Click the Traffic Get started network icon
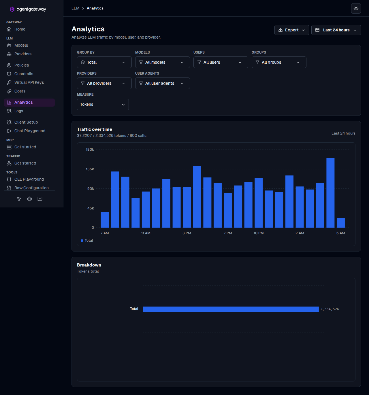The width and height of the screenshot is (369, 395). (9, 163)
